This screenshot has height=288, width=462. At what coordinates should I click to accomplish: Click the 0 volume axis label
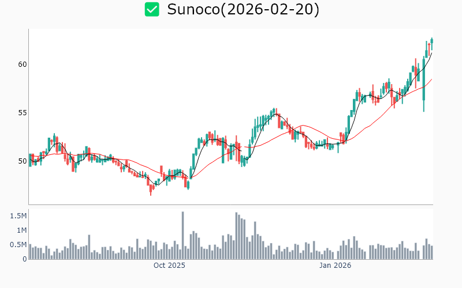(x=24, y=259)
